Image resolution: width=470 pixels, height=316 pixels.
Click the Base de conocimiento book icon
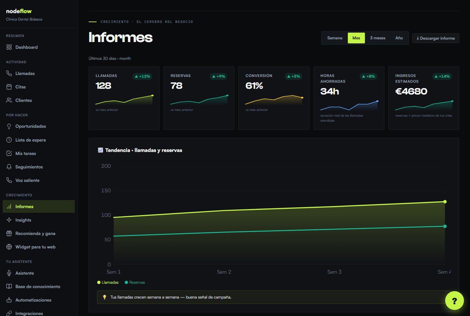click(x=9, y=286)
